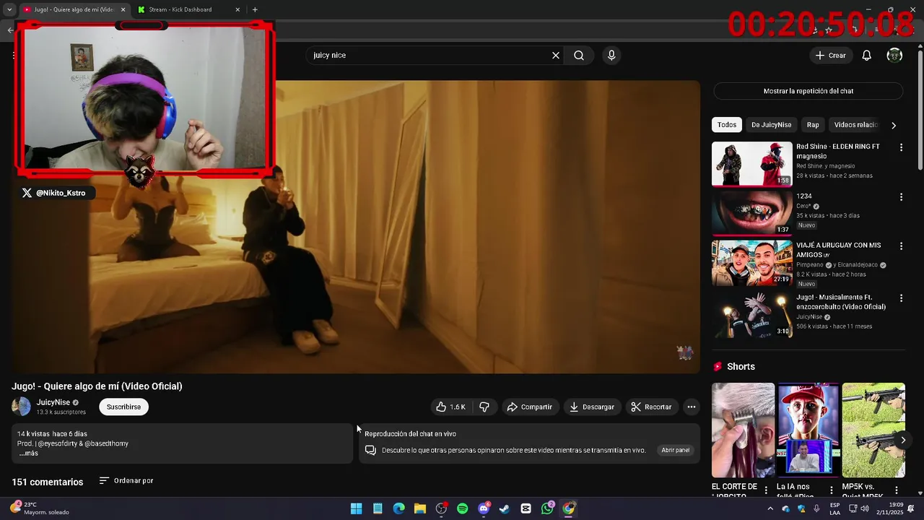Select the Videos relacionados filter chip

[856, 125]
